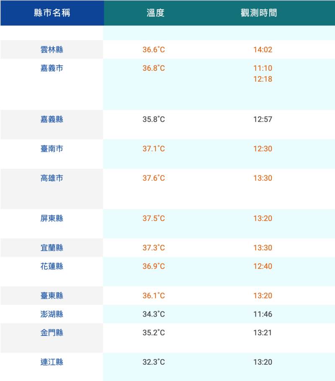Click the 35.8°C temperature for 嘉義縣
335x381 pixels.
pyautogui.click(x=154, y=119)
